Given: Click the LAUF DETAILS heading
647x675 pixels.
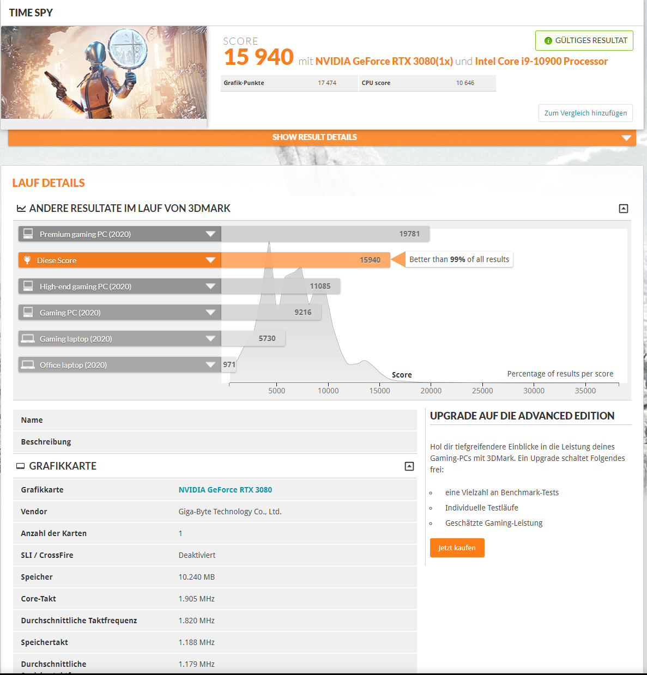Looking at the screenshot, I should (x=49, y=183).
